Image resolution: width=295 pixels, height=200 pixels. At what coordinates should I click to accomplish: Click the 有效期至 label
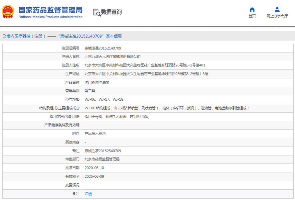pos(72,176)
